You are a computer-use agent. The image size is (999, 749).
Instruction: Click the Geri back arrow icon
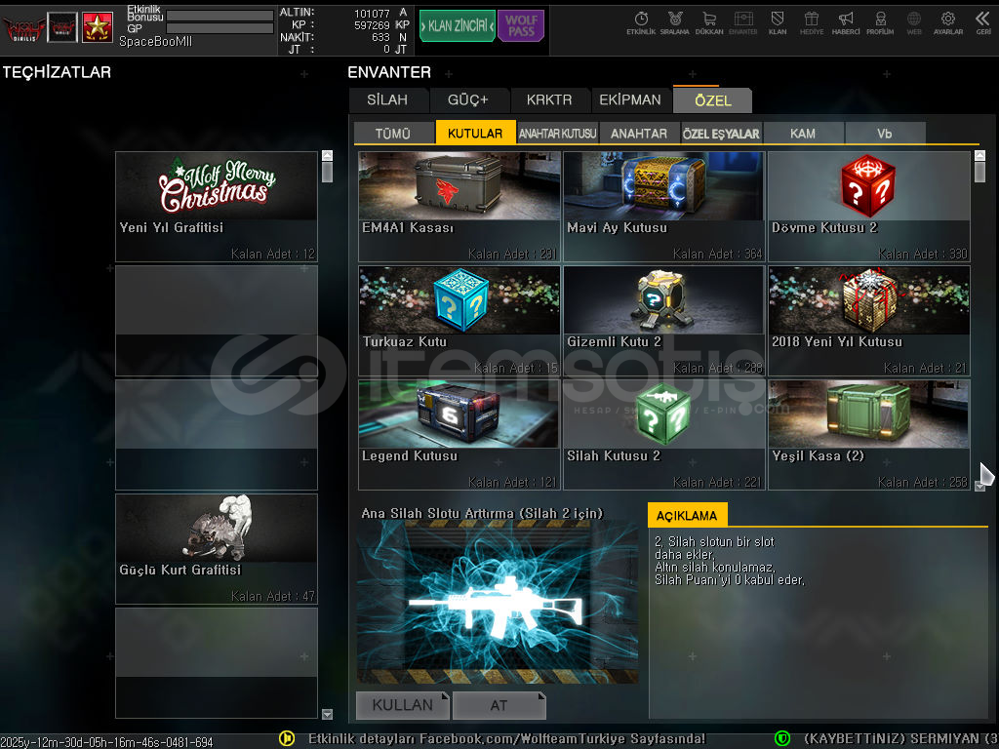(x=982, y=23)
